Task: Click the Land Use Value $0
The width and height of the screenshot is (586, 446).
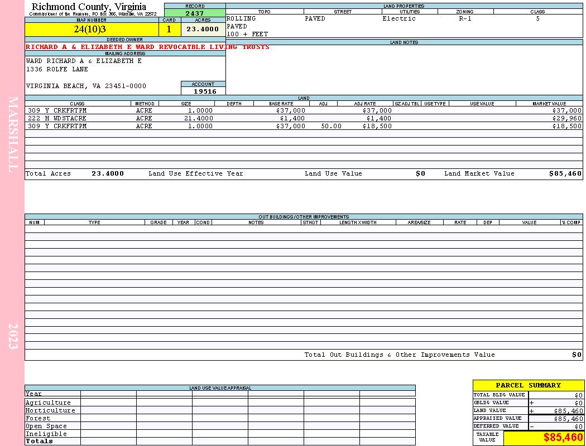Action: coord(420,173)
